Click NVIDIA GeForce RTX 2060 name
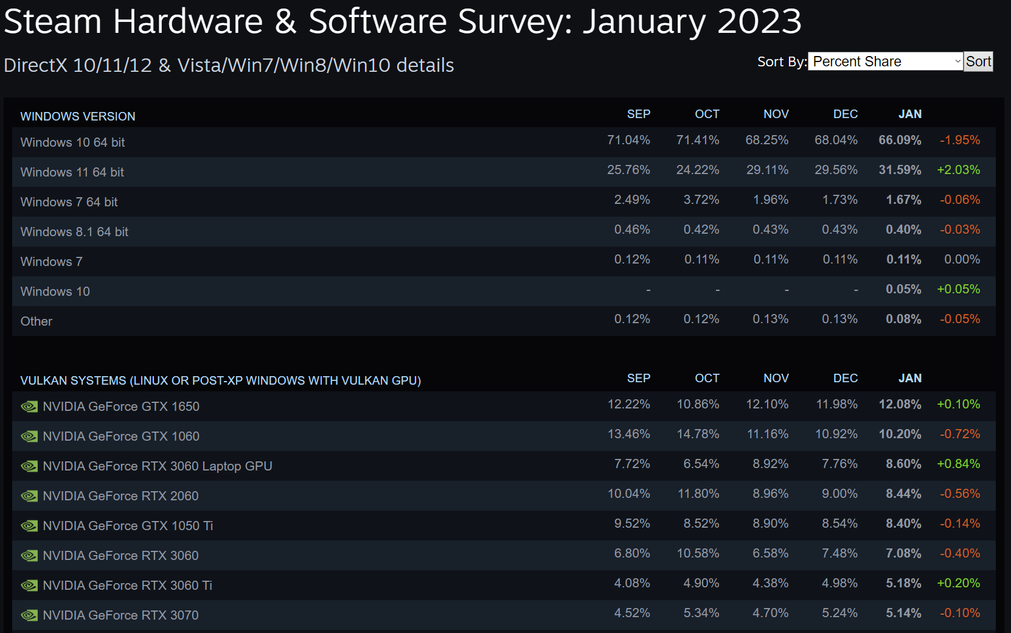Viewport: 1011px width, 633px height. point(120,496)
